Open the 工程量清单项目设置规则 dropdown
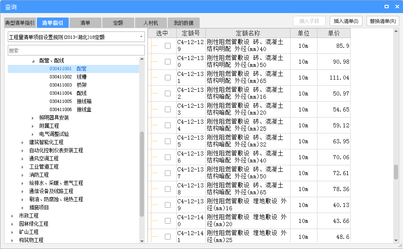 tap(141, 37)
